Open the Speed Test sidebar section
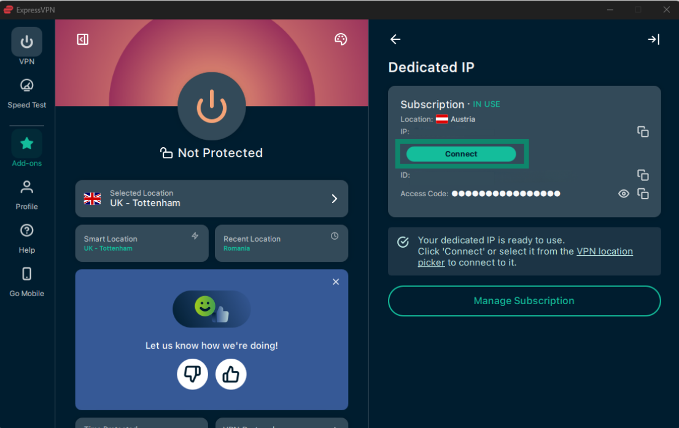 [x=27, y=93]
